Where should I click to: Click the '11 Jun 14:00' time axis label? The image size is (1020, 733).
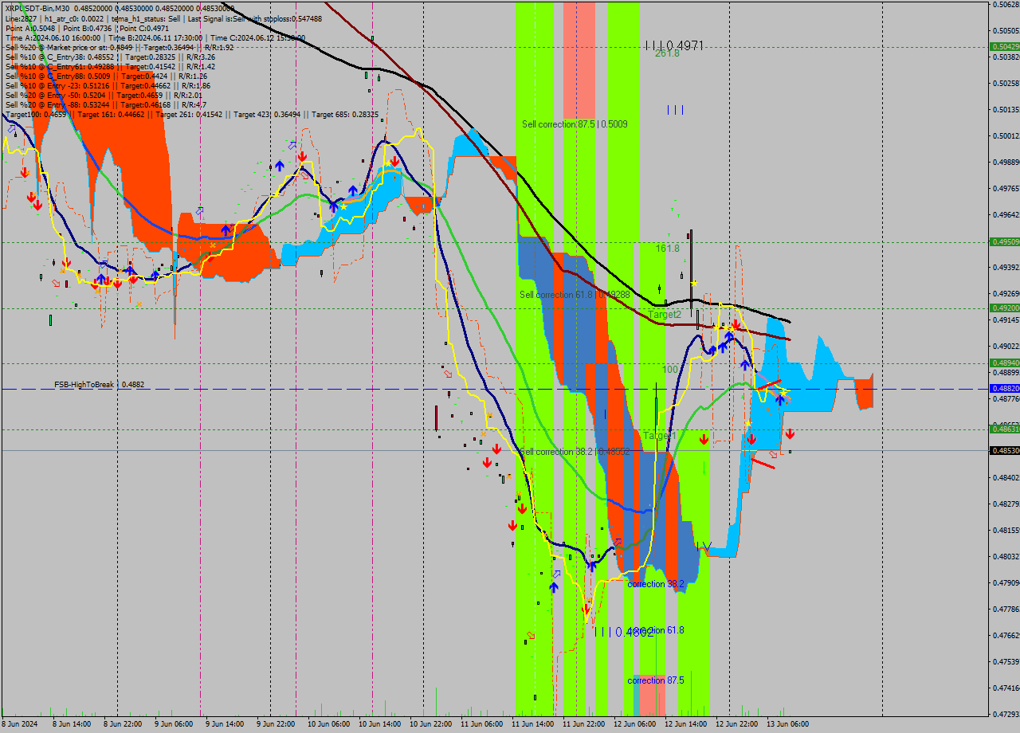click(x=532, y=724)
